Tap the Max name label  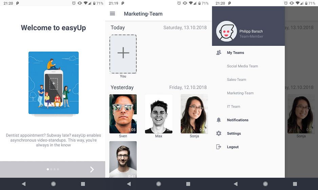pyautogui.click(x=158, y=136)
